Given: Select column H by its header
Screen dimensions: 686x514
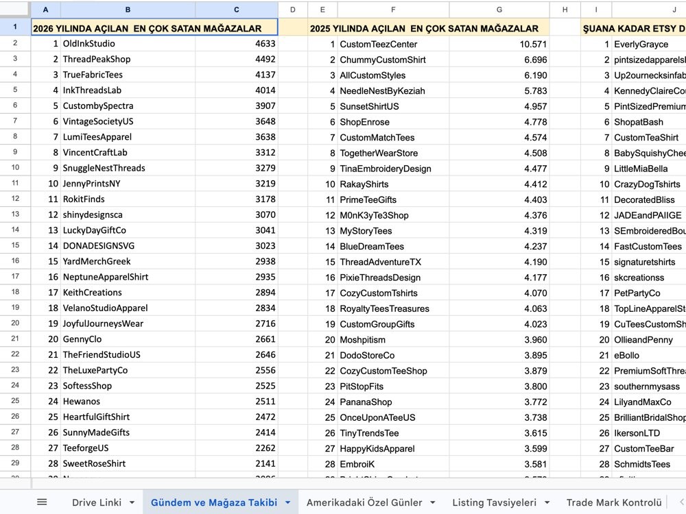Looking at the screenshot, I should (x=565, y=10).
